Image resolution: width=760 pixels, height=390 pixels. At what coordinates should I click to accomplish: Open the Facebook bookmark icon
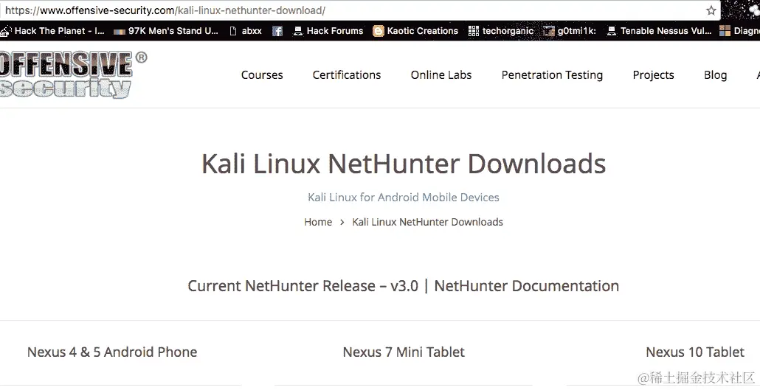[x=277, y=31]
